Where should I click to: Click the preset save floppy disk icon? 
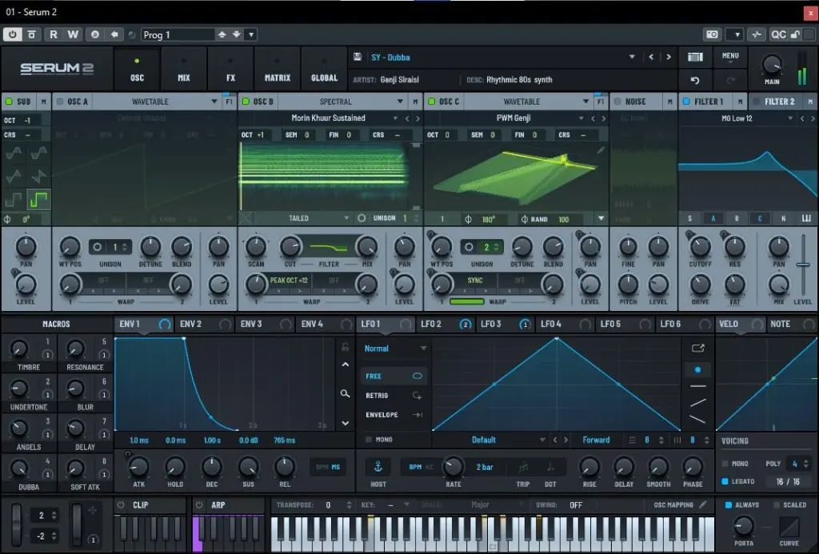(358, 57)
